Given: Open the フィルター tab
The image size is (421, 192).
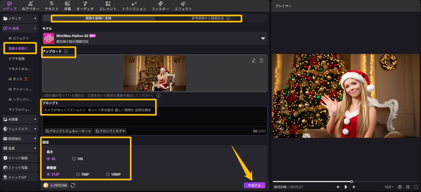Looking at the screenshot, I should click(x=160, y=6).
